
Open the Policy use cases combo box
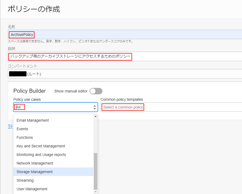click(56, 107)
